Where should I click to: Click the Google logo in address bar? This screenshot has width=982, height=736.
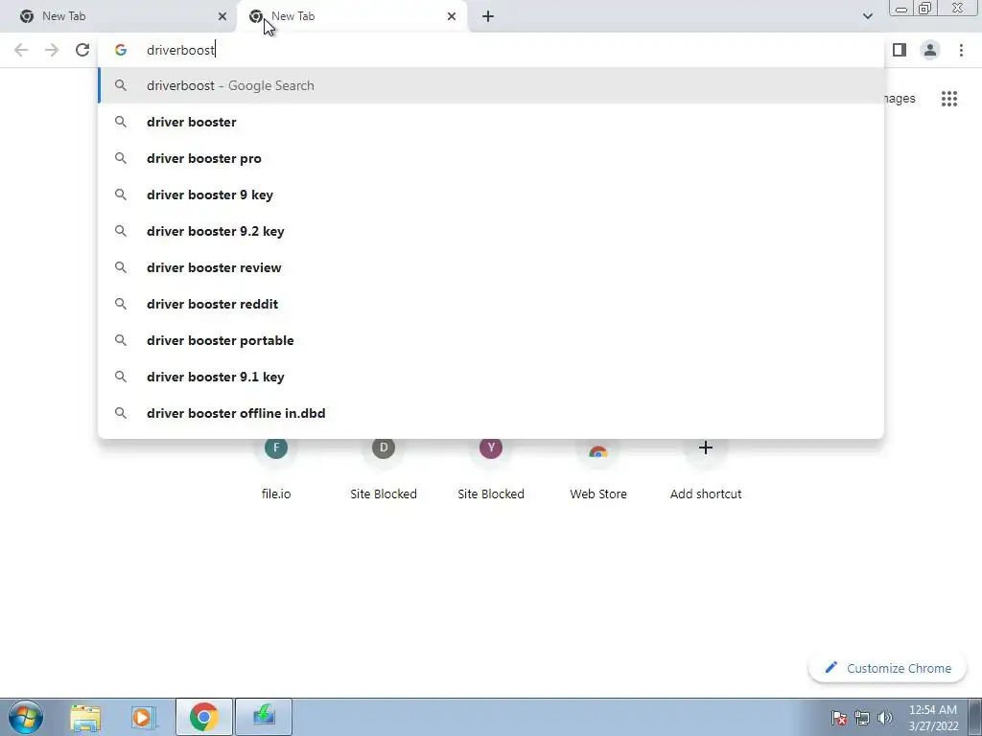click(x=121, y=50)
